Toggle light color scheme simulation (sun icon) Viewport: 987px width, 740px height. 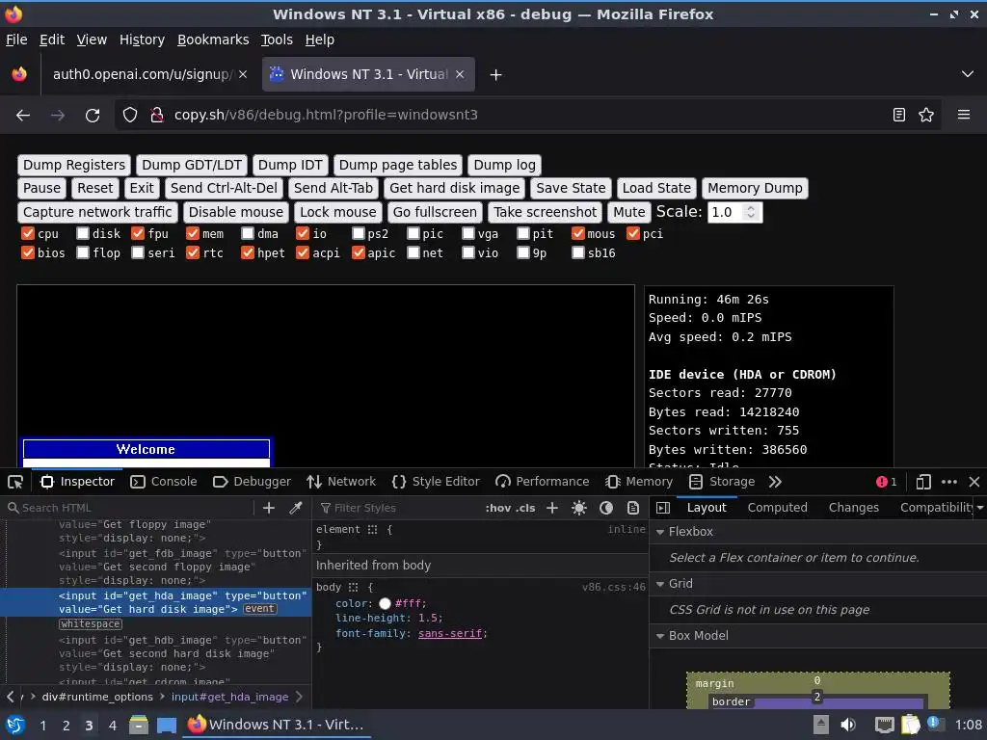click(x=579, y=508)
